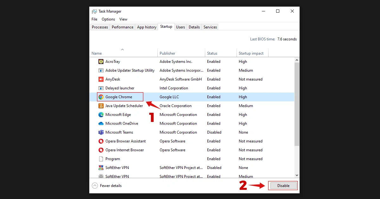
Task: Select the Google Chrome entry name
Action: pyautogui.click(x=119, y=97)
